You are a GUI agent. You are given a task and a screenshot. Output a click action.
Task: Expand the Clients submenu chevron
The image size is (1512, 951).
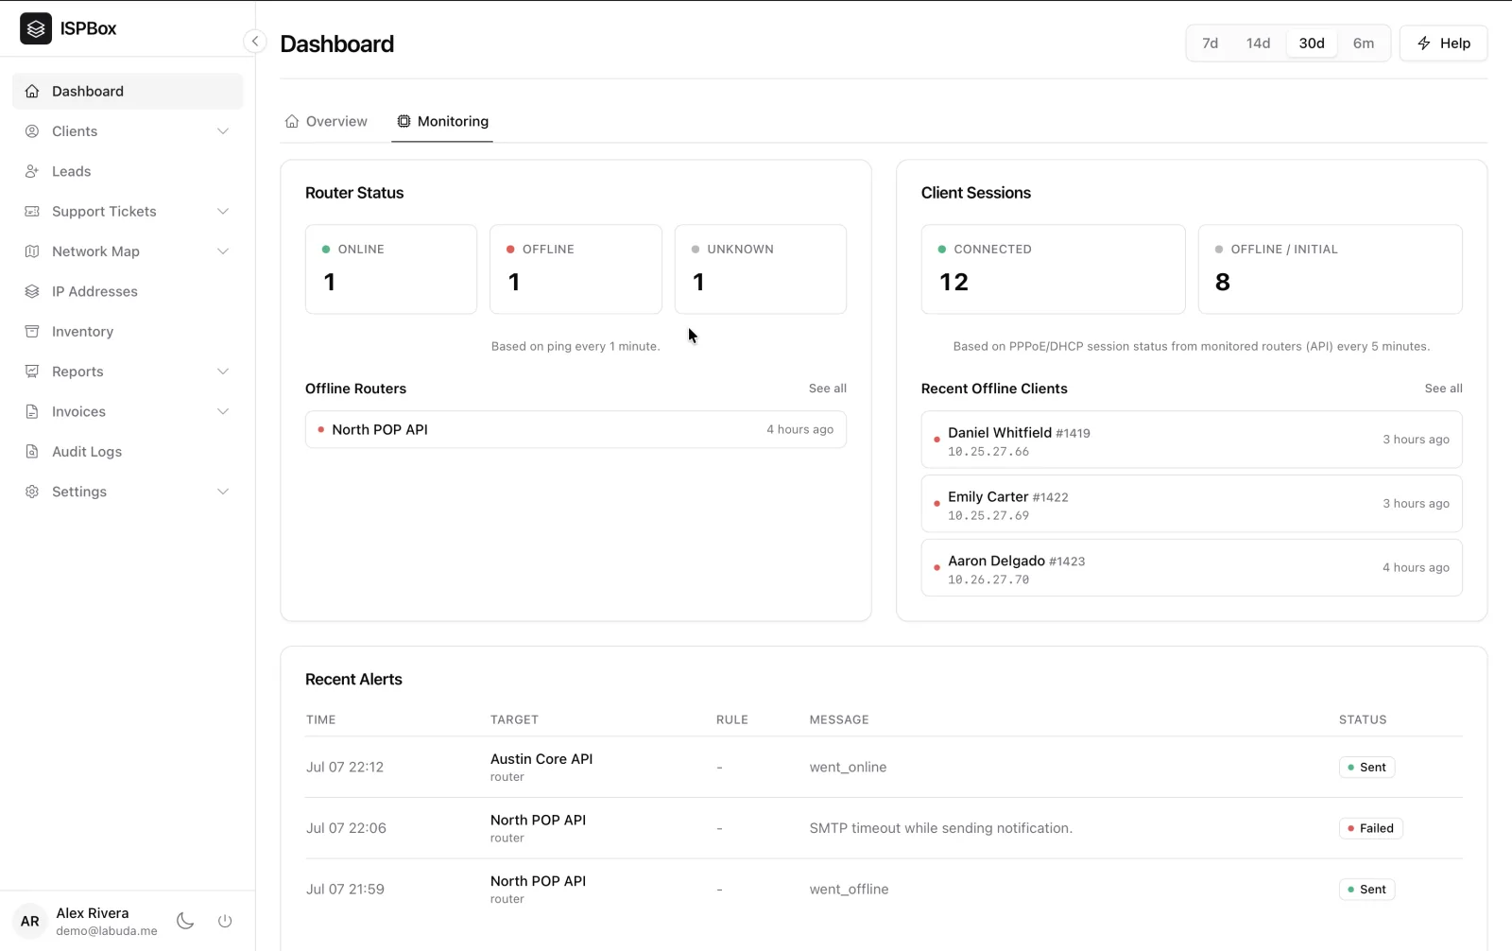[x=223, y=131]
